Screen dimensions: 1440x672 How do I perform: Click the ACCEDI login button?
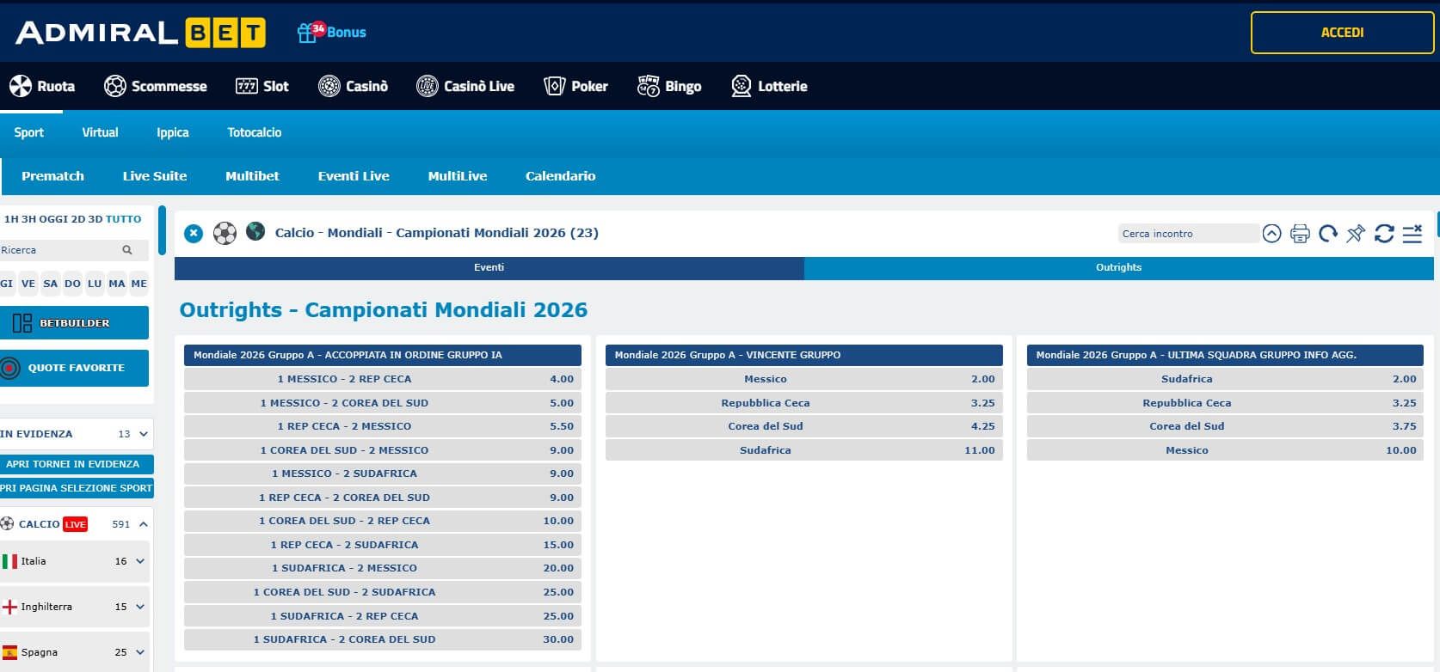[x=1342, y=33]
